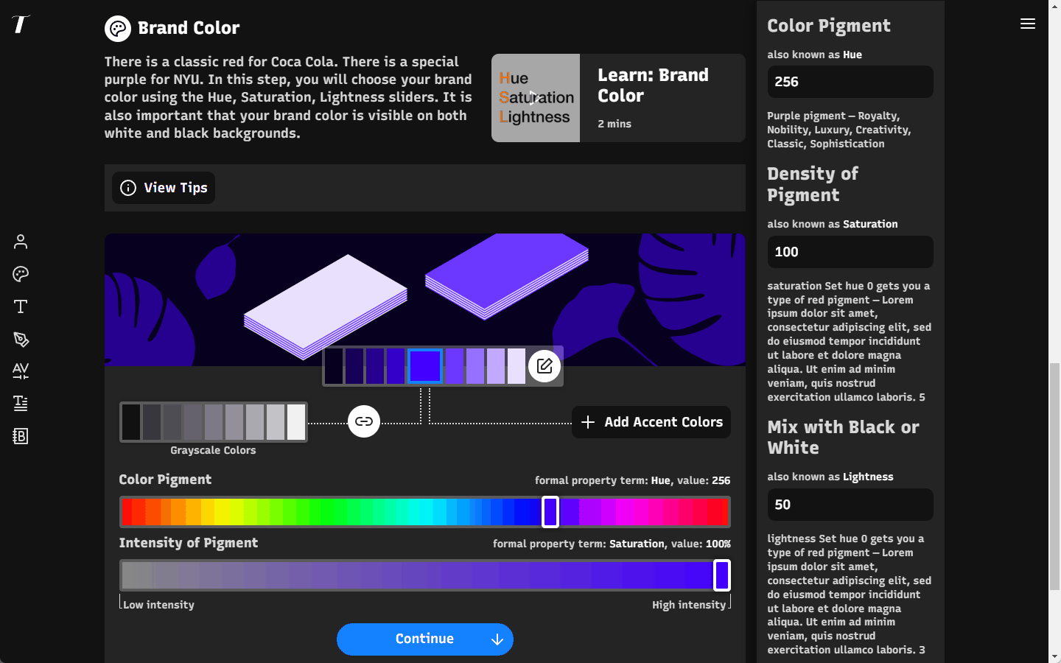Viewport: 1061px width, 663px height.
Task: Click the info icon in View Tips
Action: click(x=128, y=188)
